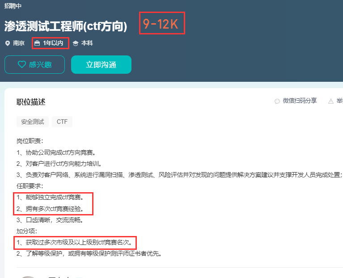
Task: Click the 本科 education text
Action: (x=87, y=43)
